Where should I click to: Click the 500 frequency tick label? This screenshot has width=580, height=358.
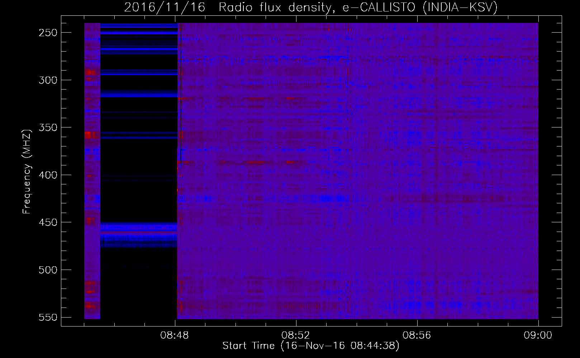48,270
